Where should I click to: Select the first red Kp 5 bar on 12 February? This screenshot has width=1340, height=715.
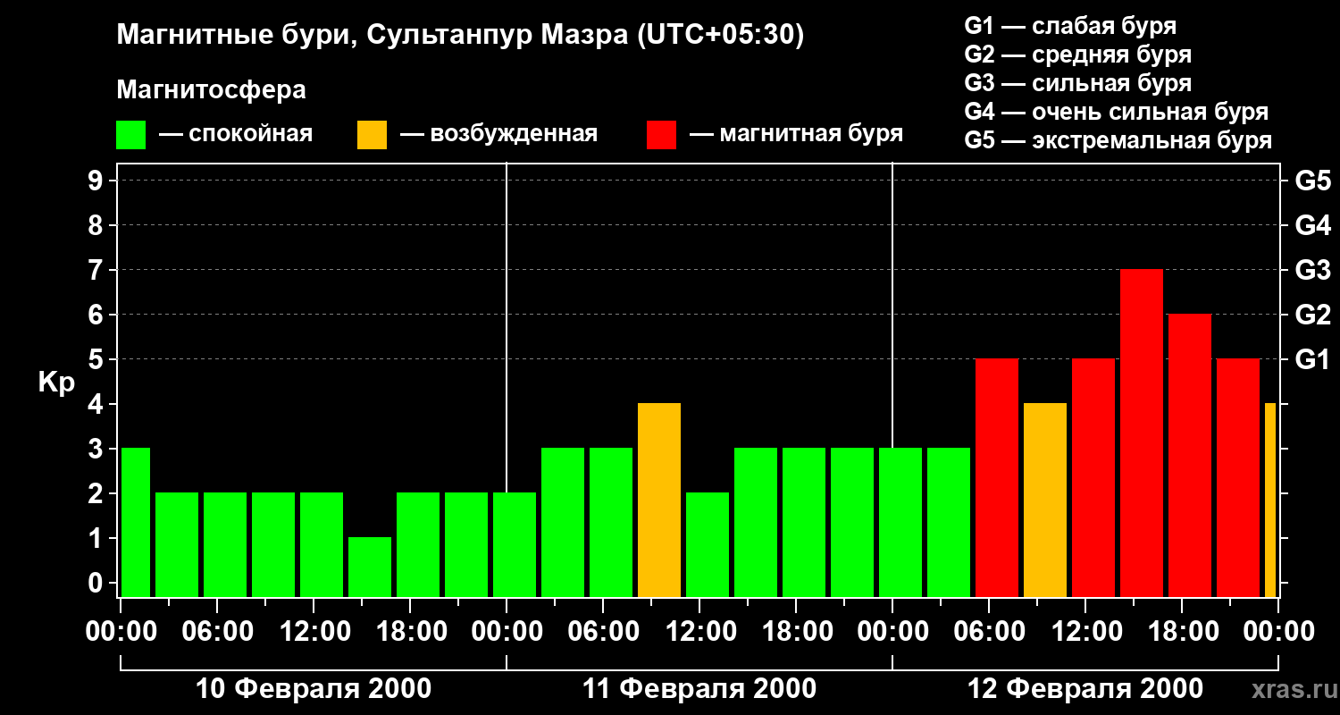[x=997, y=477]
